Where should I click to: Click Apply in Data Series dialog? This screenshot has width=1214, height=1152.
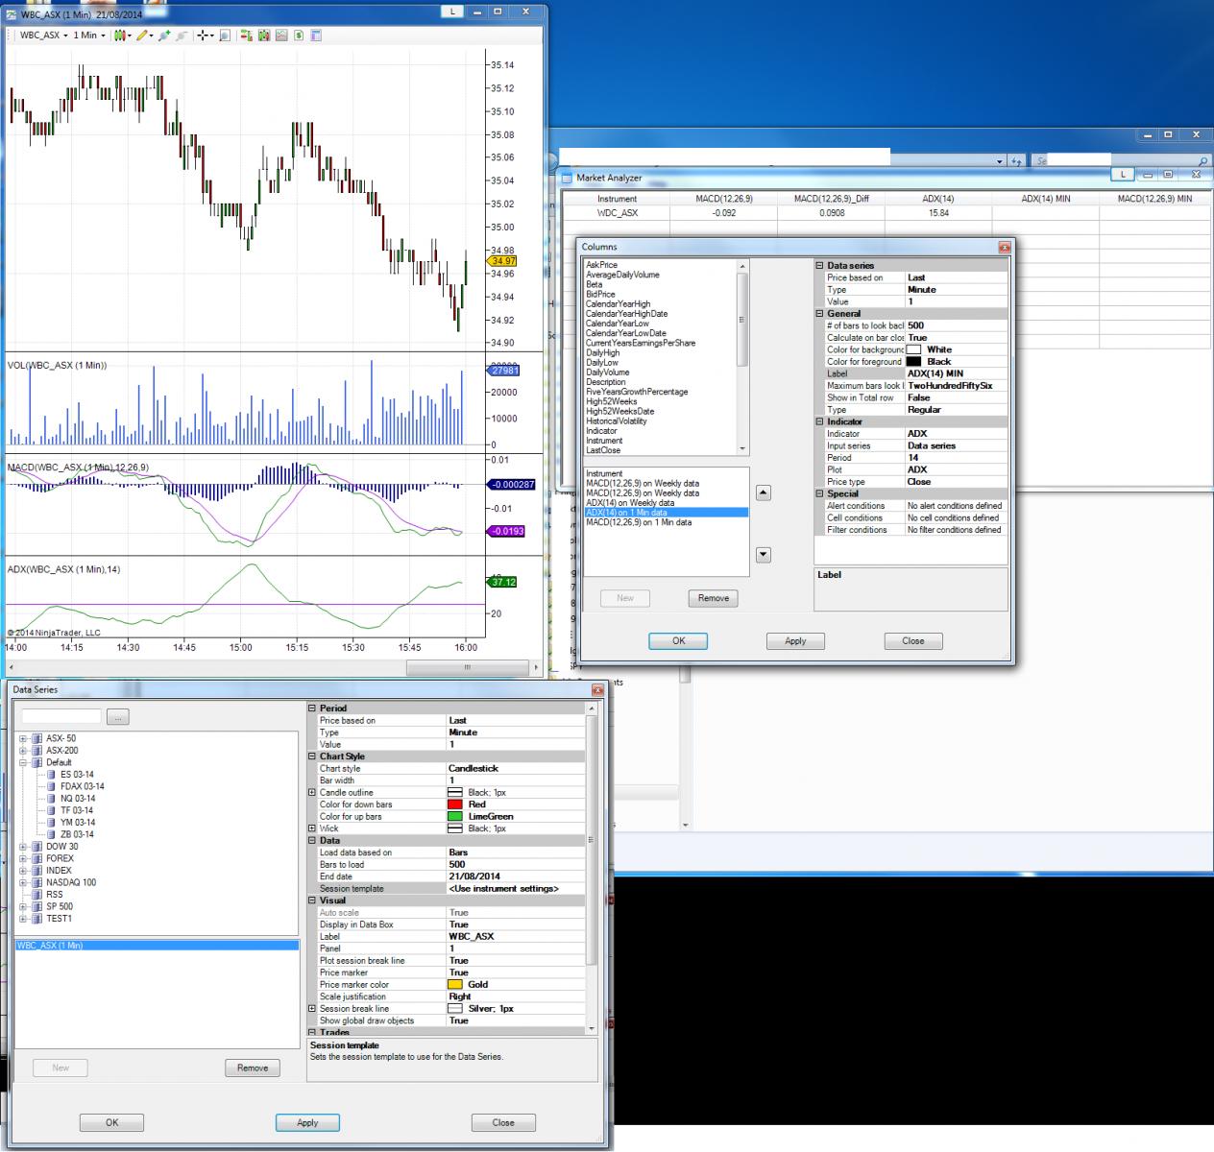click(x=307, y=1122)
